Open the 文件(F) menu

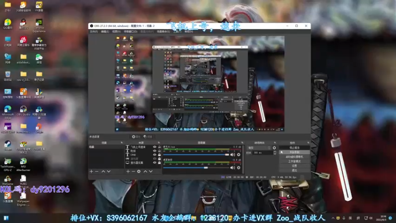coord(94,32)
